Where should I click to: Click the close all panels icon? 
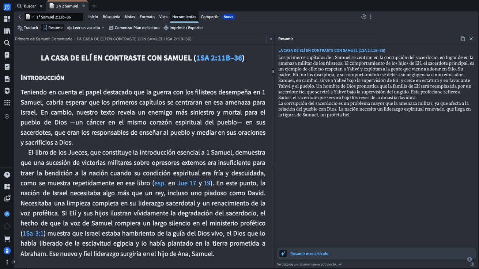(7, 198)
